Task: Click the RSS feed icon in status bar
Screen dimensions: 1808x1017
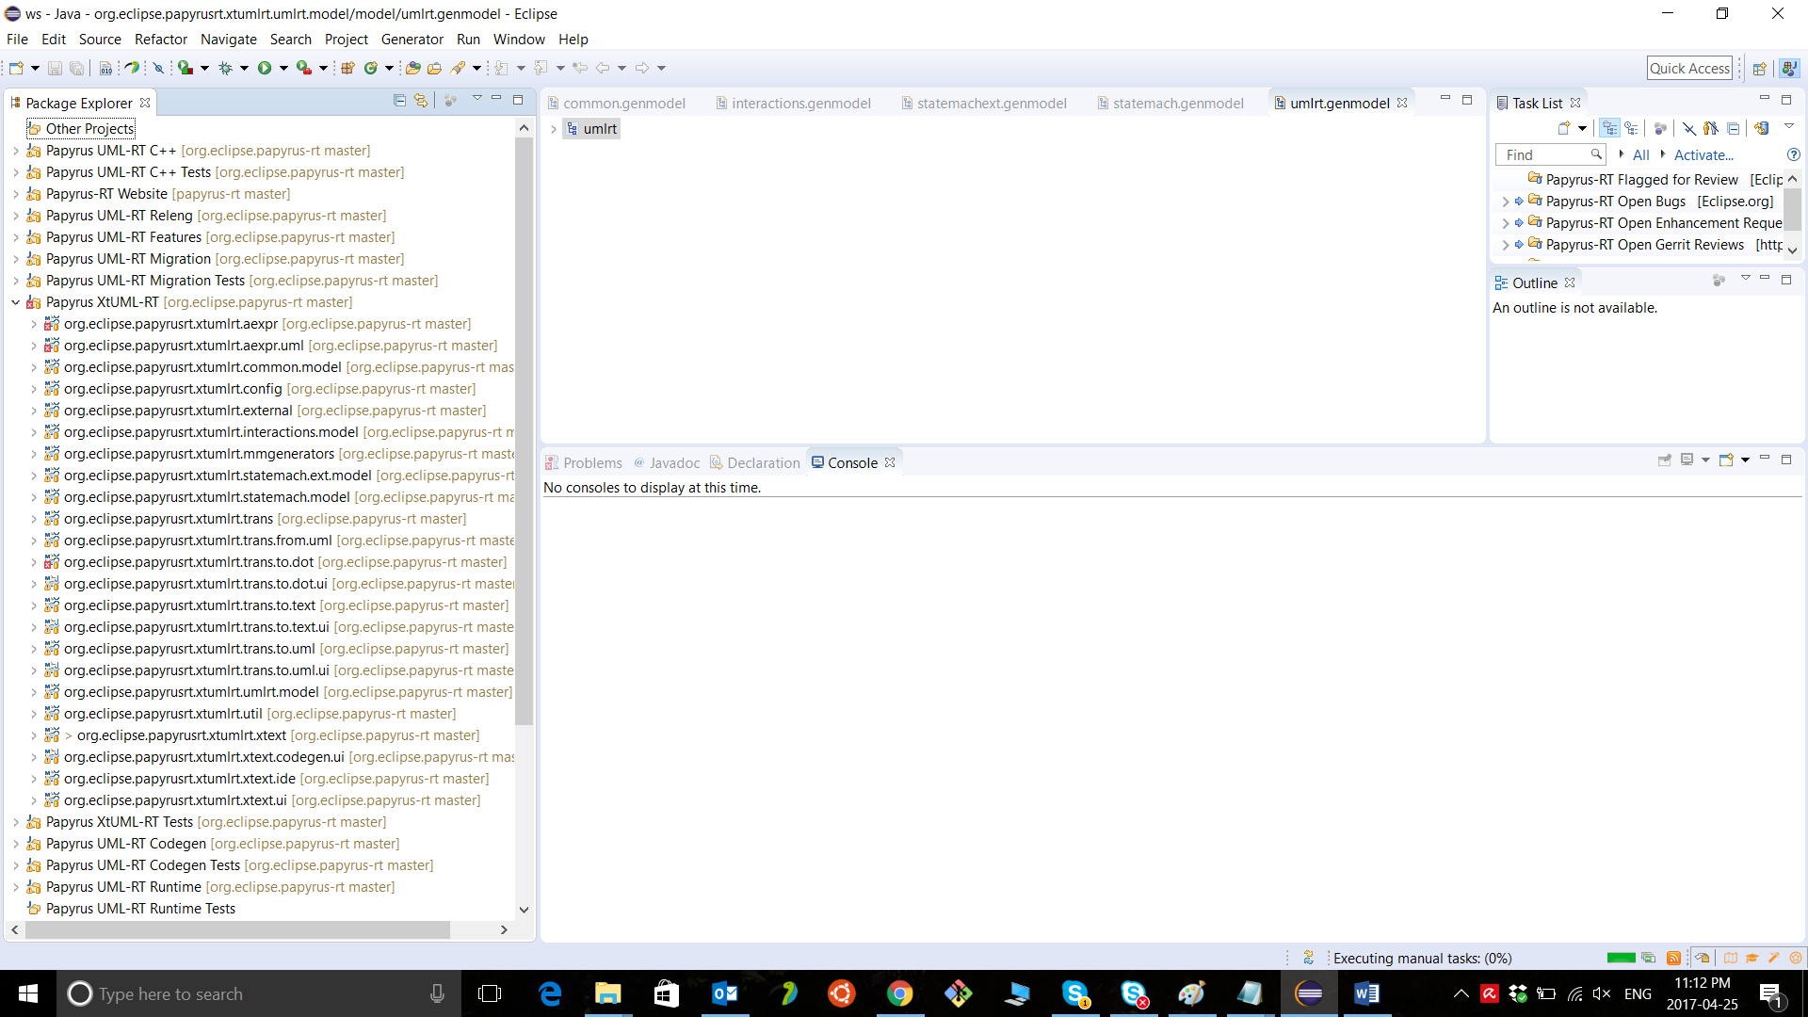Action: [x=1673, y=958]
